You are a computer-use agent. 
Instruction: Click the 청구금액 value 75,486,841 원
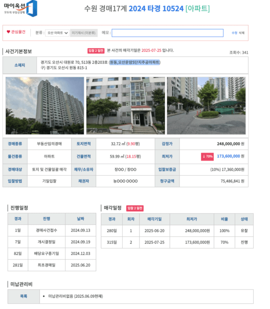[232, 181]
